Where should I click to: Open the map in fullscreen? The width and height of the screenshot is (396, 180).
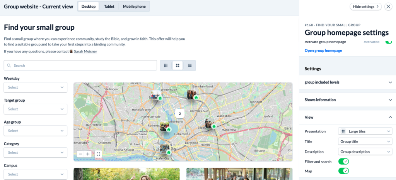[x=98, y=154]
